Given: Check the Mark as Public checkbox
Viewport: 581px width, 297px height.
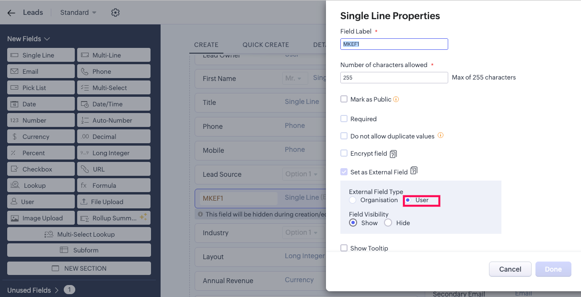Looking at the screenshot, I should point(344,99).
